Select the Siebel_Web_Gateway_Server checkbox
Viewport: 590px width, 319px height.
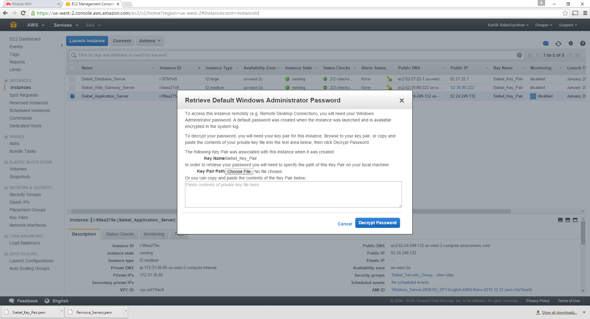[x=72, y=87]
